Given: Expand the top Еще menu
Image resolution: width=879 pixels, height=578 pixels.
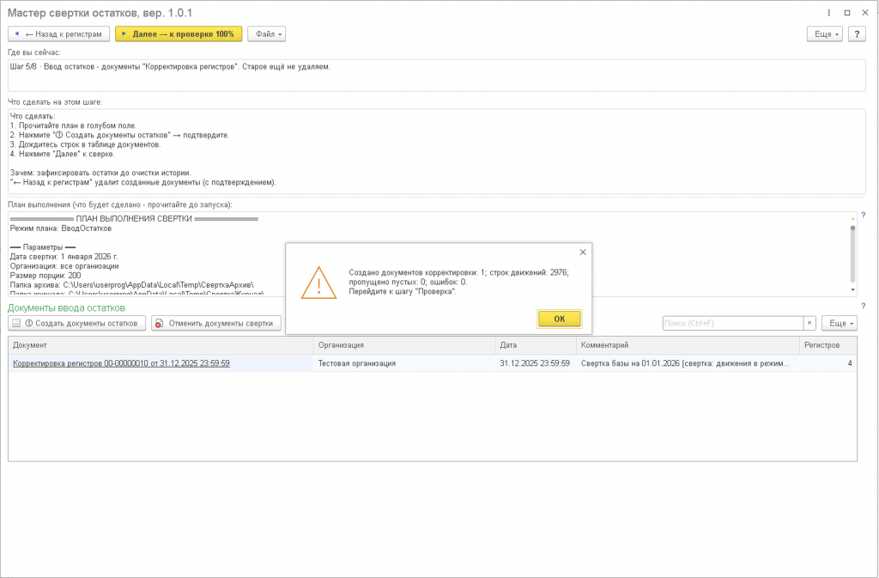Looking at the screenshot, I should [825, 34].
